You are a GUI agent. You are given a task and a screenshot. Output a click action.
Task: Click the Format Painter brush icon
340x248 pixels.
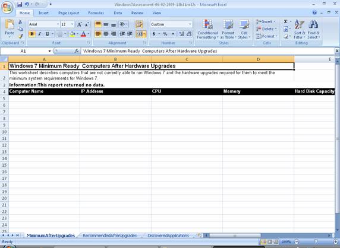pyautogui.click(x=20, y=36)
